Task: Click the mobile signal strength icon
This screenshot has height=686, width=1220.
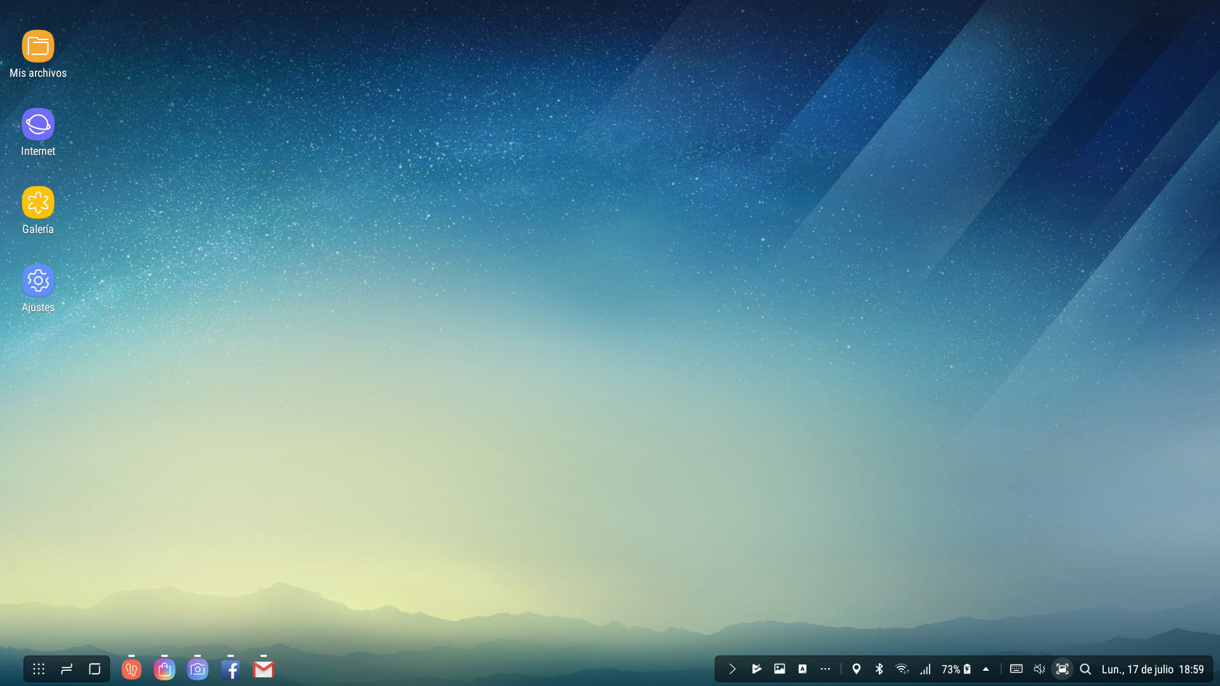Action: (x=925, y=669)
